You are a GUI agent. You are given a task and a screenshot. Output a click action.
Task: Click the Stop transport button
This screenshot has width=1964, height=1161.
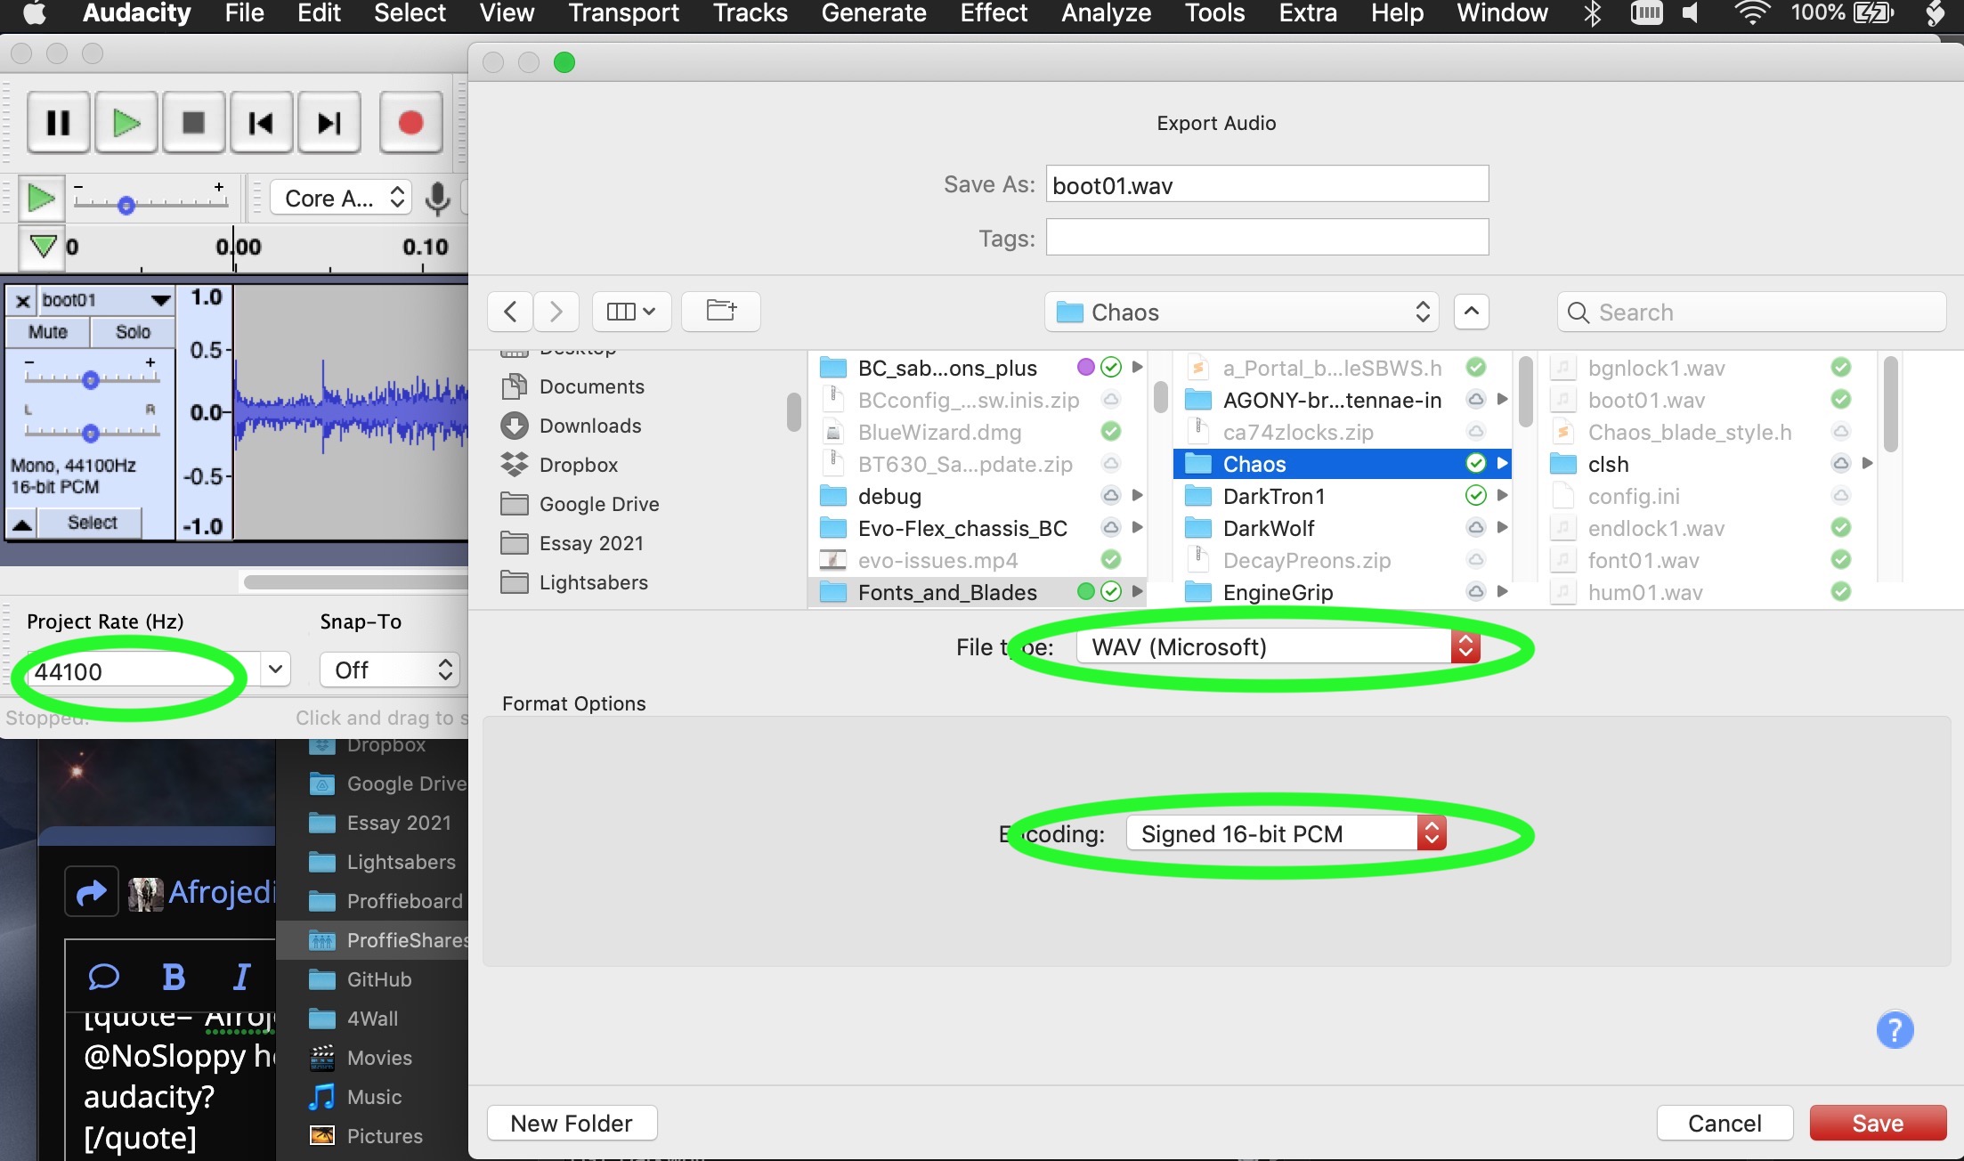[193, 122]
